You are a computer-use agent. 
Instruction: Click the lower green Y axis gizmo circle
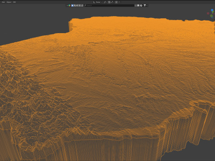[x=211, y=16]
